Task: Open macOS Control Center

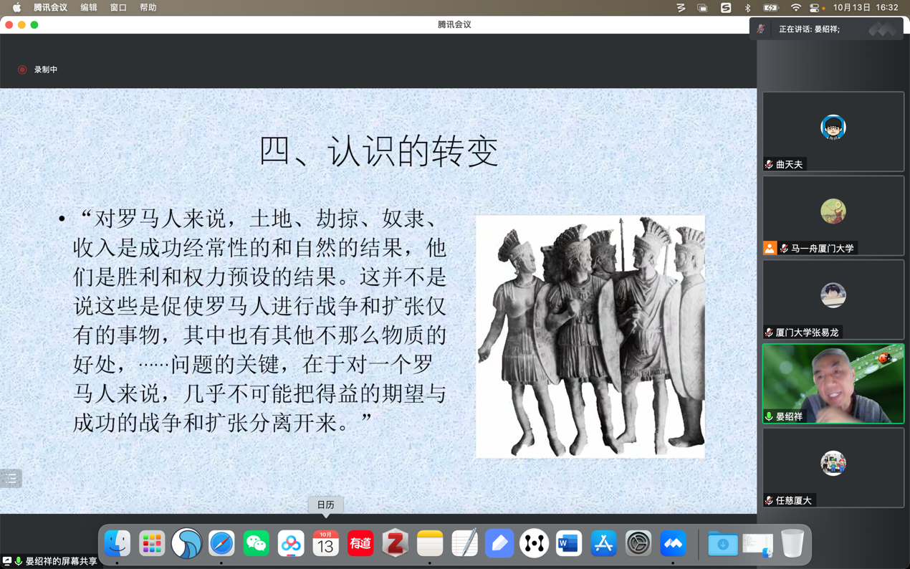Action: pos(815,8)
